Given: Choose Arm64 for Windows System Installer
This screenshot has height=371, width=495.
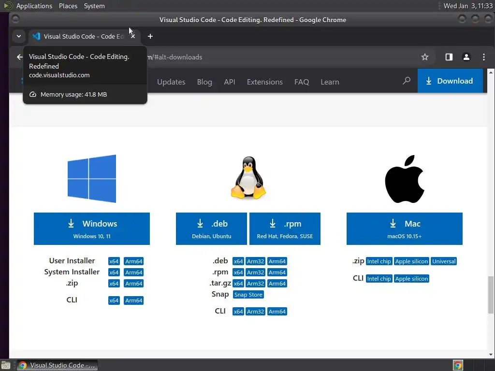Looking at the screenshot, I should coord(134,272).
